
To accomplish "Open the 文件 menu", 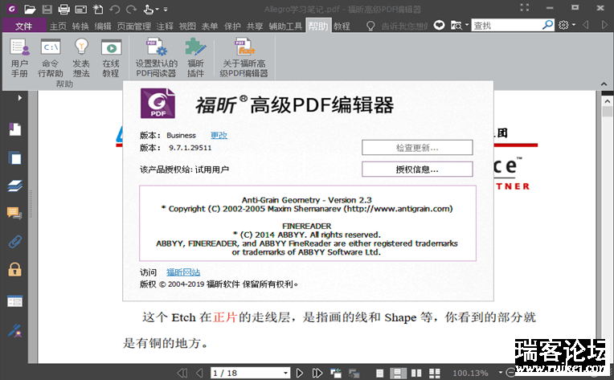I will click(x=23, y=26).
